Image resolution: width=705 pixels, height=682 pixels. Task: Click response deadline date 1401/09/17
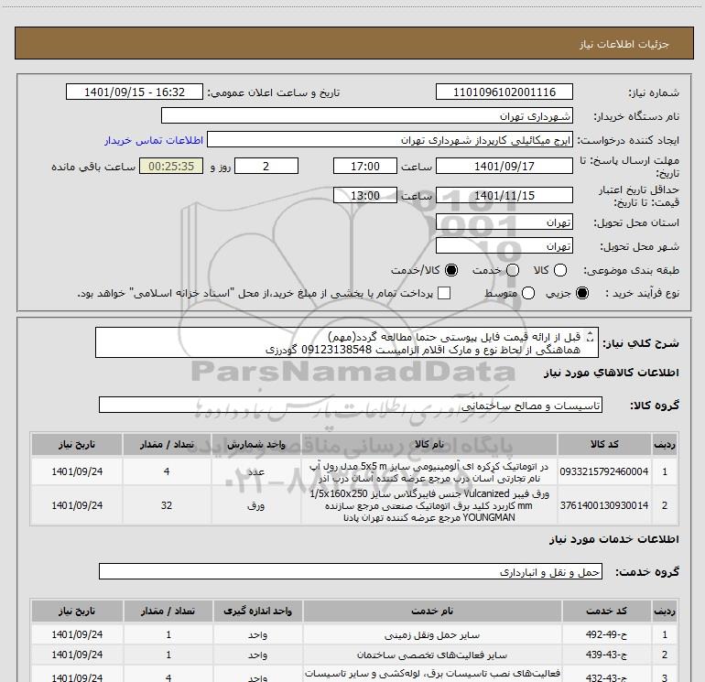504,166
